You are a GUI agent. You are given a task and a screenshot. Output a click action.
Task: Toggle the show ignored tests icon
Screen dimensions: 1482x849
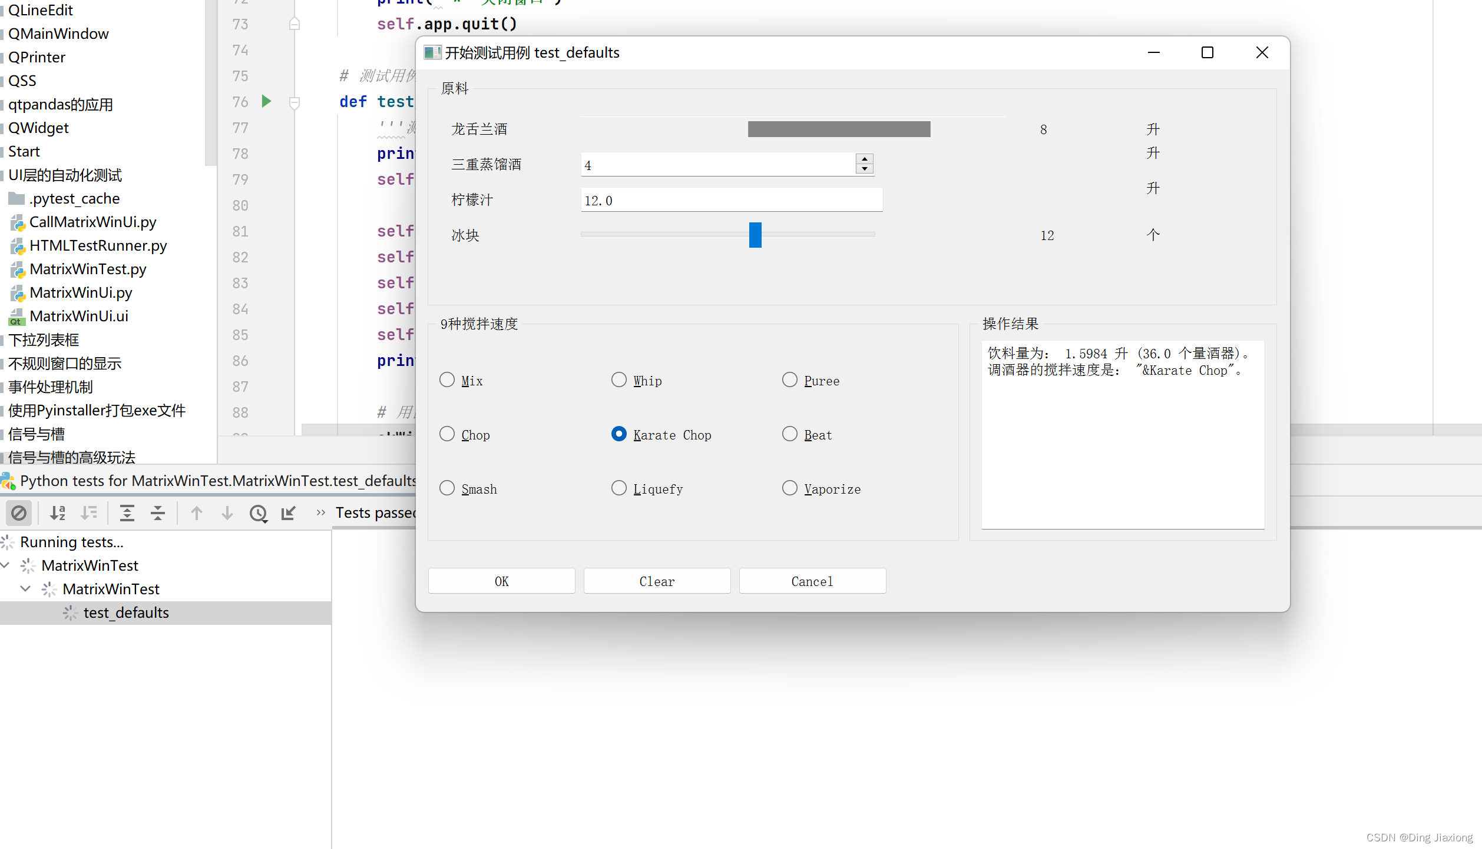pyautogui.click(x=19, y=513)
